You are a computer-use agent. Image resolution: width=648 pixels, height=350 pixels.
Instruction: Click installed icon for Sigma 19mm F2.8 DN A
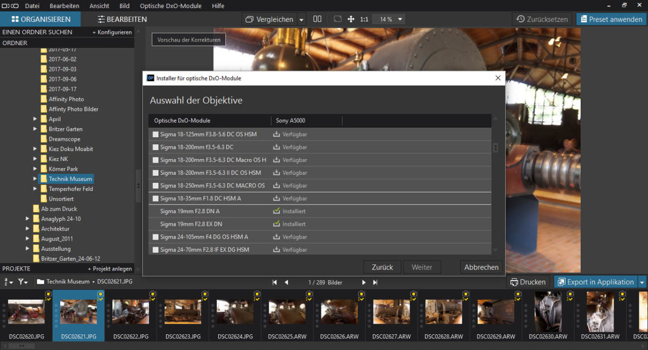276,211
